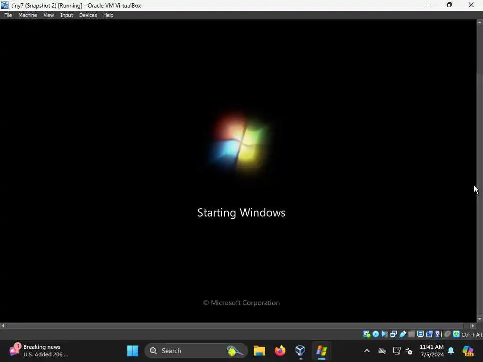Click the blue recording indicator icon
Viewport: 483px width, 362px height.
[x=429, y=334]
